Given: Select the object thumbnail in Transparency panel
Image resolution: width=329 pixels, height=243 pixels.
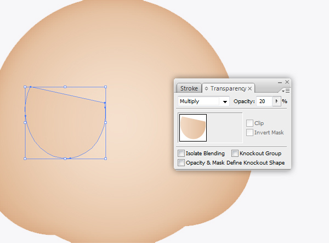Looking at the screenshot, I should (193, 128).
